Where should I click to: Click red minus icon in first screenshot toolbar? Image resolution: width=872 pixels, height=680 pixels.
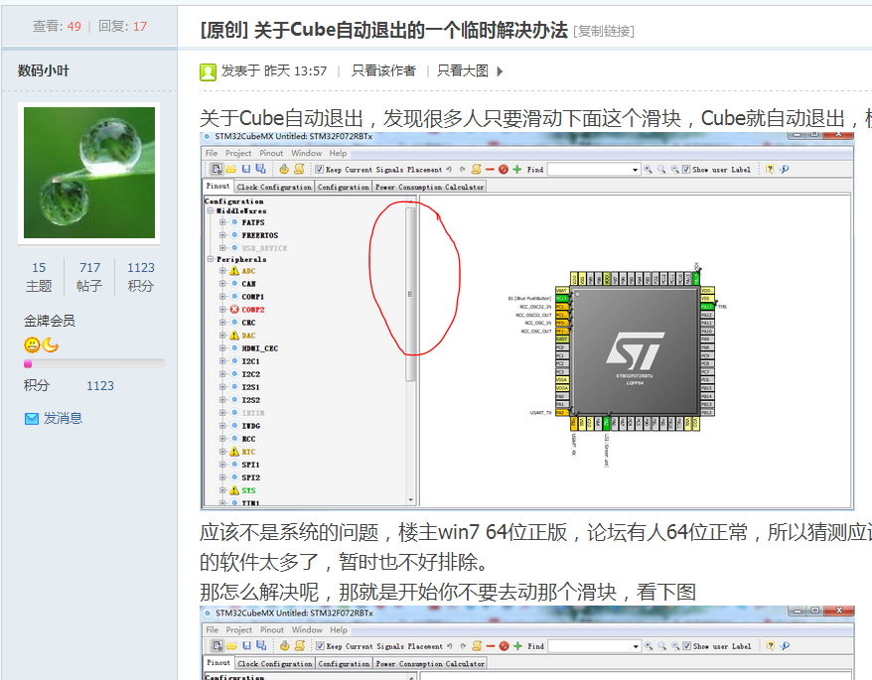(490, 169)
